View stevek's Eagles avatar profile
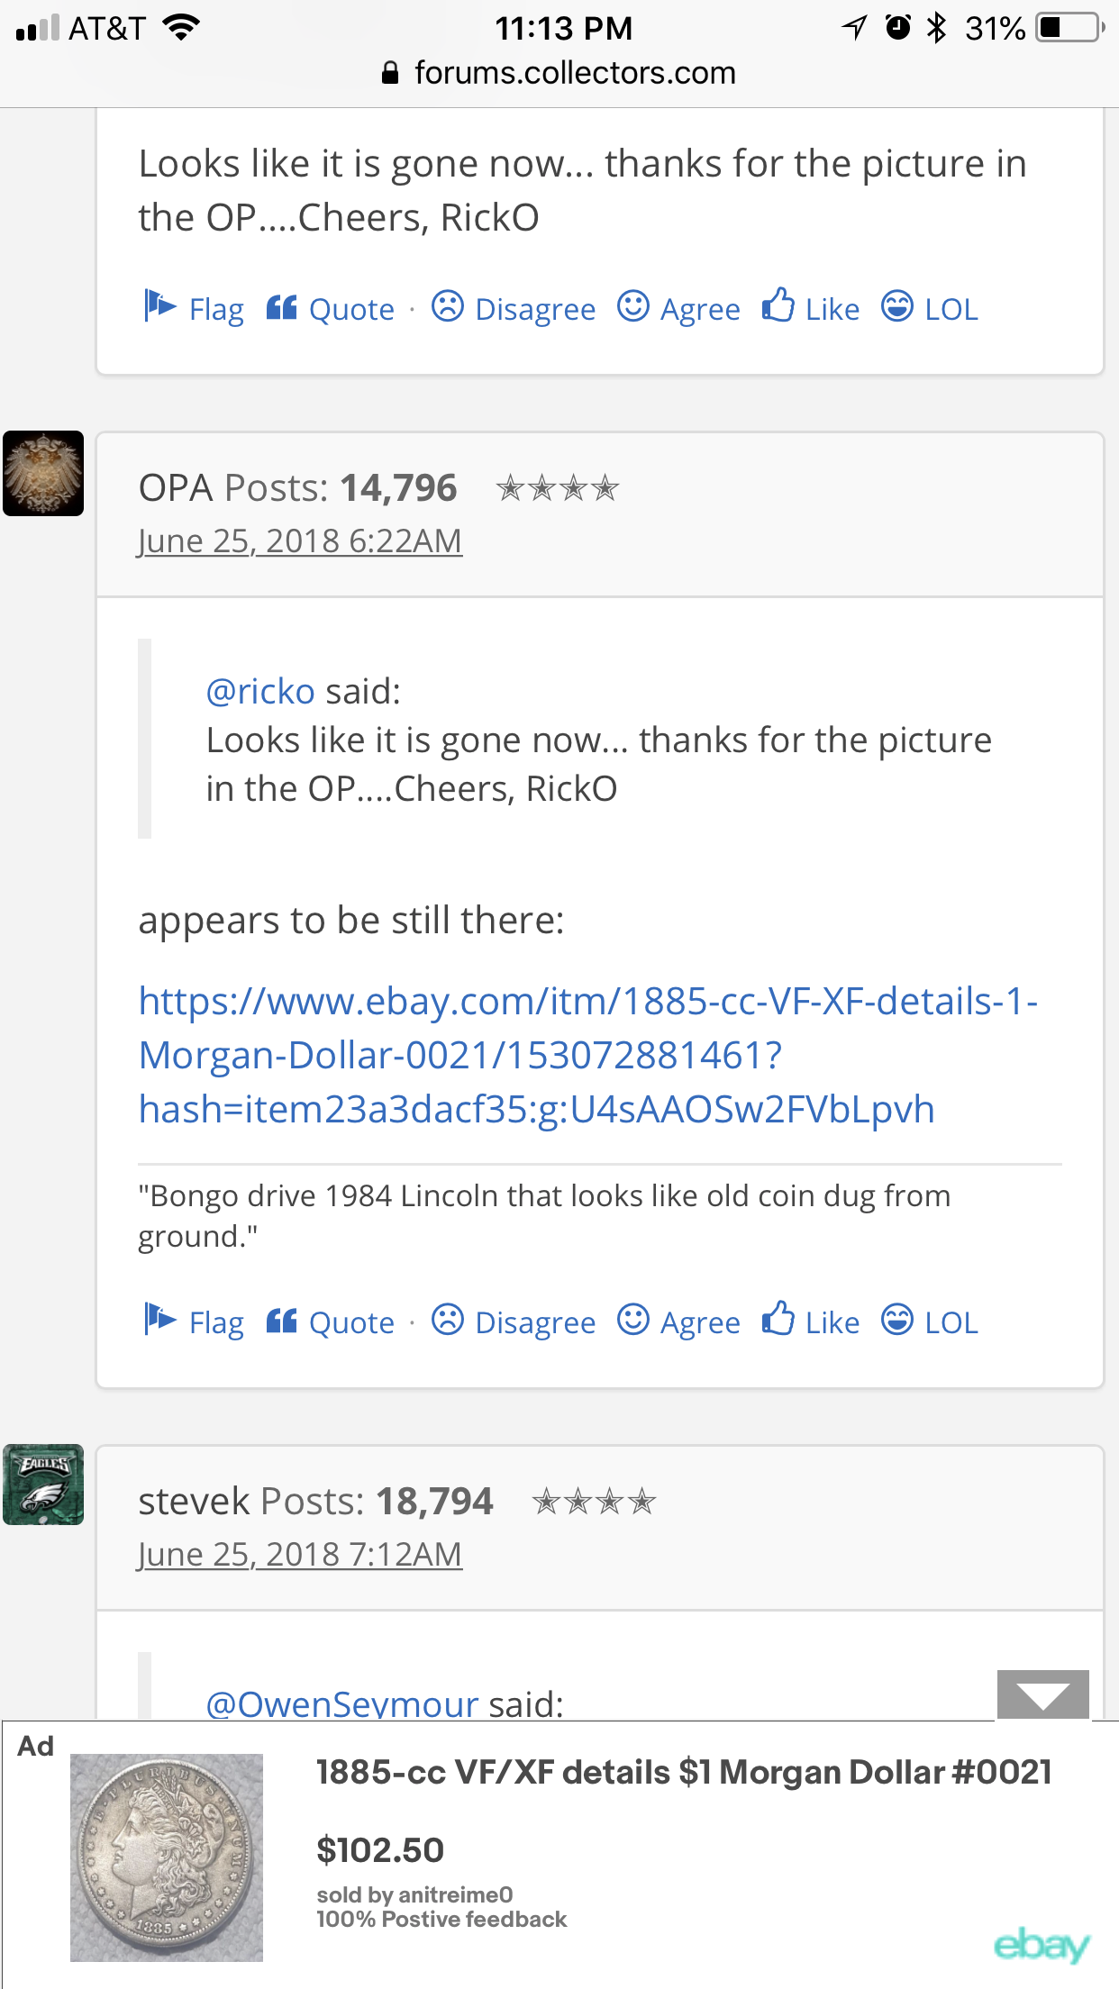Screen dimensions: 1119x1989 [x=43, y=1485]
